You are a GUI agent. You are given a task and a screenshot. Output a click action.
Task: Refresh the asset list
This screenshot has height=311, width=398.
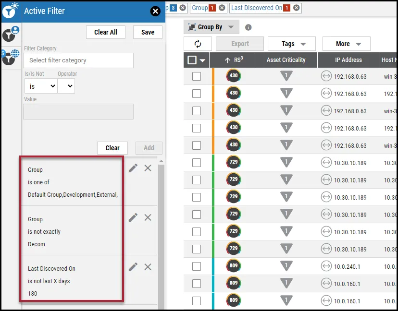198,44
